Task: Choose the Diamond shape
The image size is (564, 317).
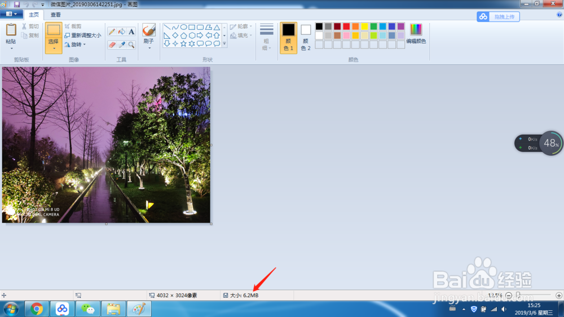Action: point(175,36)
